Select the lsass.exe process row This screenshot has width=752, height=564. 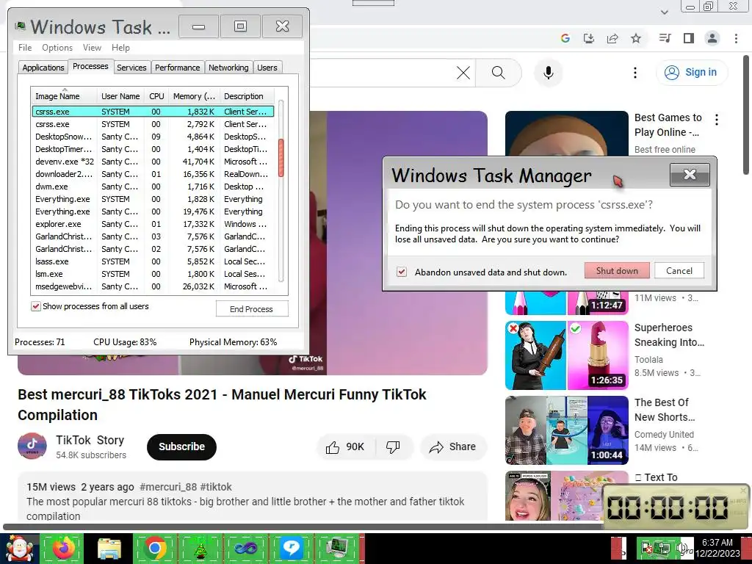pos(153,261)
